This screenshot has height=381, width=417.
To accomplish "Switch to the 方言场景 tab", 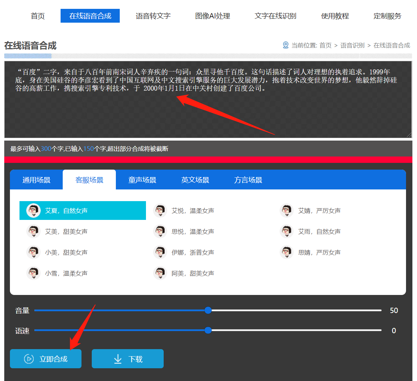I will click(248, 180).
